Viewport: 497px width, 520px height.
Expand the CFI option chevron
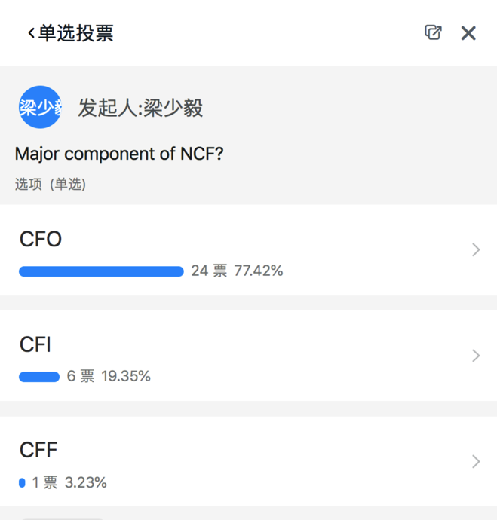[x=476, y=356]
